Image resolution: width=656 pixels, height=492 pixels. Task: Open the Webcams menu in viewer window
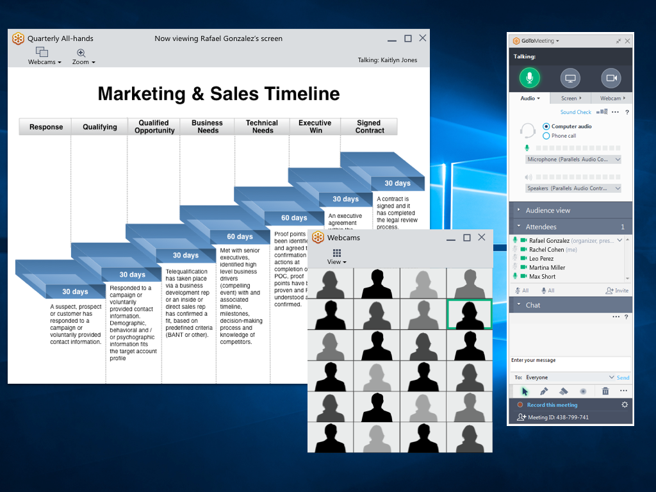click(x=44, y=56)
